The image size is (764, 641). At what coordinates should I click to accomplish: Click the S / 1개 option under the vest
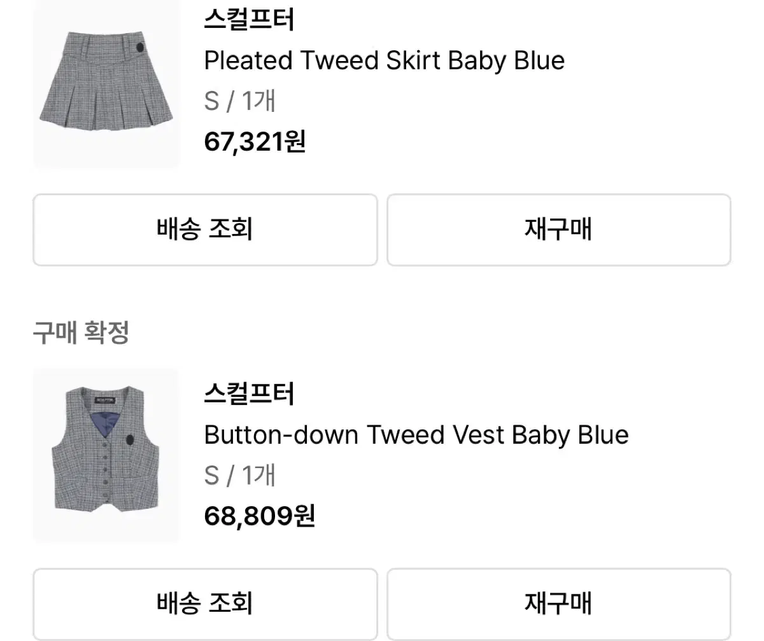239,475
